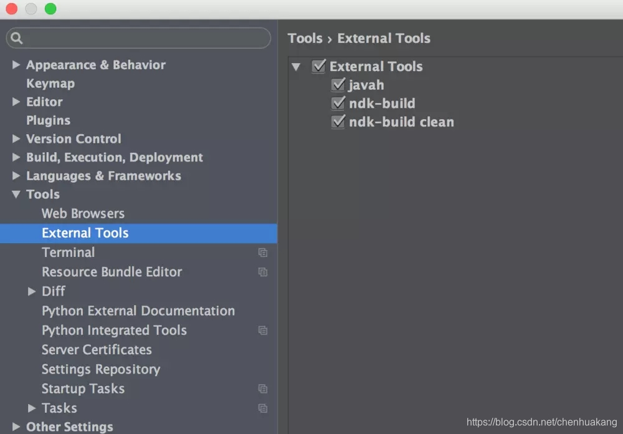Collapse External Tools group in right panel

[296, 67]
